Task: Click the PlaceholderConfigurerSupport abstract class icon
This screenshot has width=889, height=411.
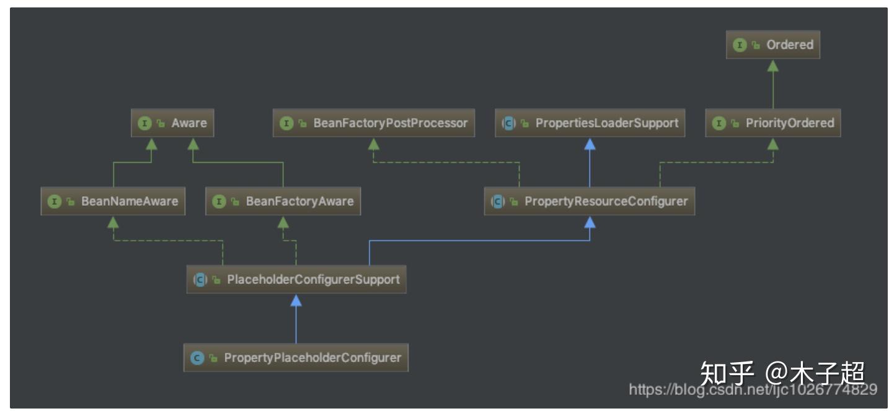Action: click(200, 280)
